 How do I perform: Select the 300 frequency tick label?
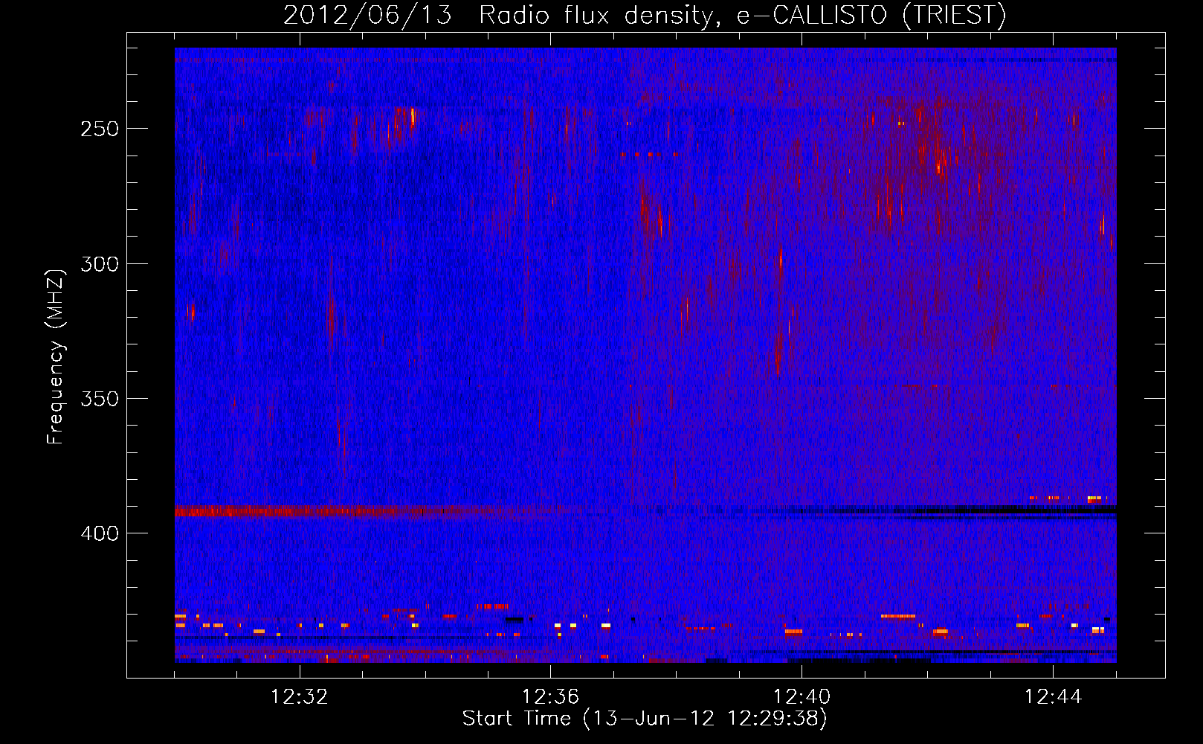tap(100, 264)
